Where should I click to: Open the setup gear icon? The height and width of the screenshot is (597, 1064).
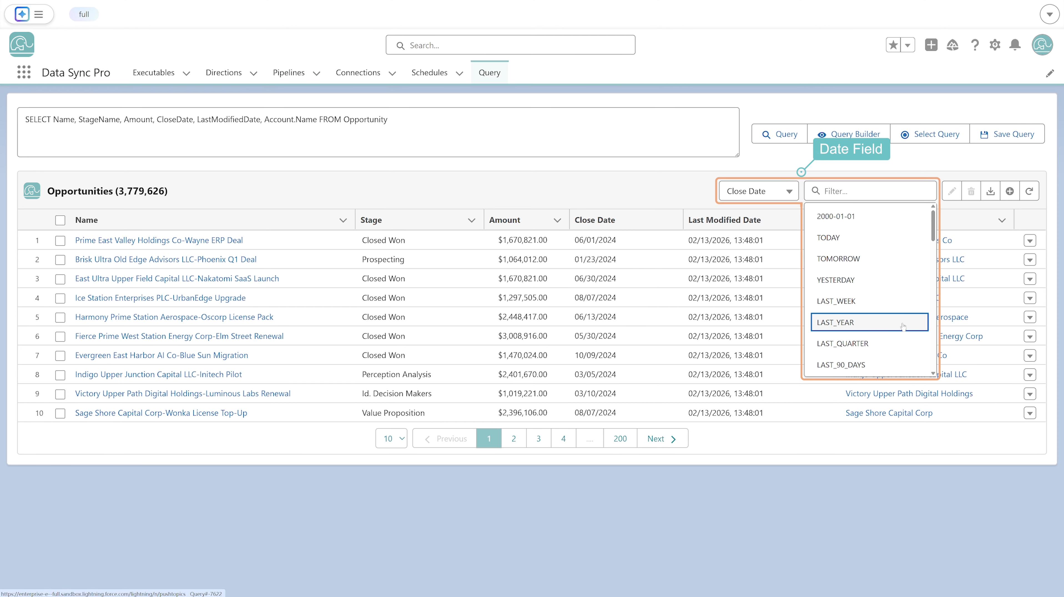(995, 45)
